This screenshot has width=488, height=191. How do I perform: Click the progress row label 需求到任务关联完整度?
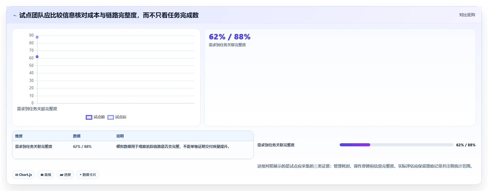coord(276,145)
